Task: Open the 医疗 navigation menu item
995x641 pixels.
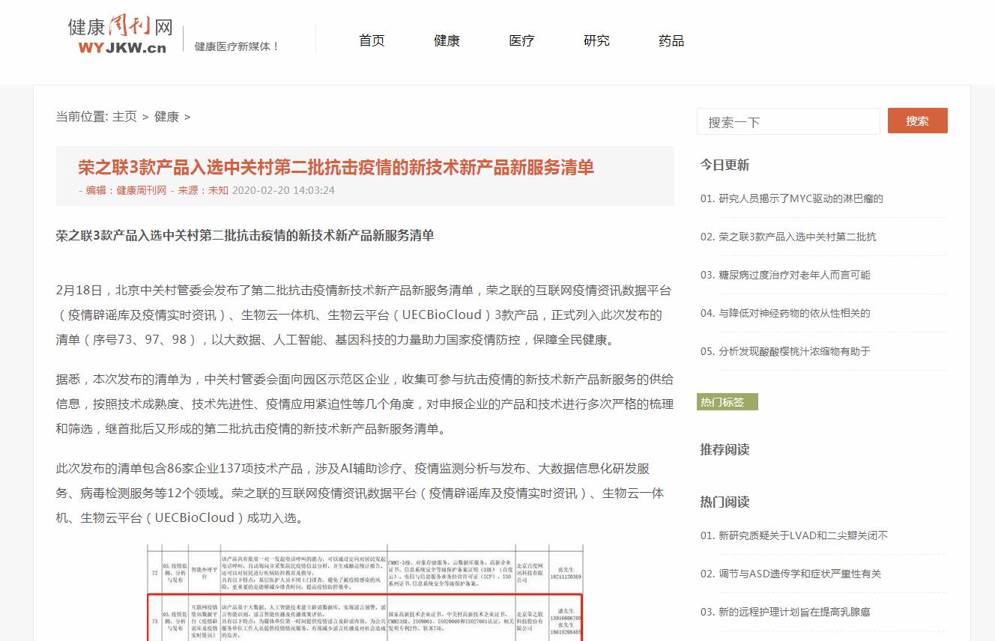Action: [521, 40]
